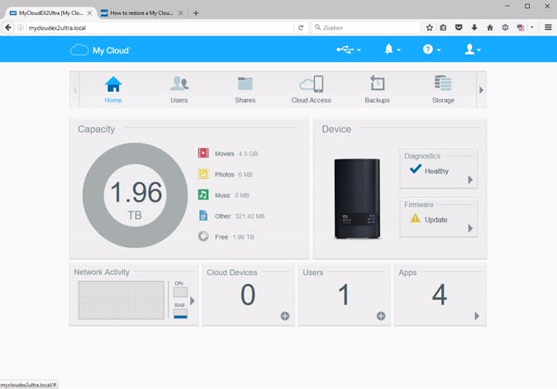The height and width of the screenshot is (389, 557).
Task: Open the user account menu
Action: (x=473, y=50)
